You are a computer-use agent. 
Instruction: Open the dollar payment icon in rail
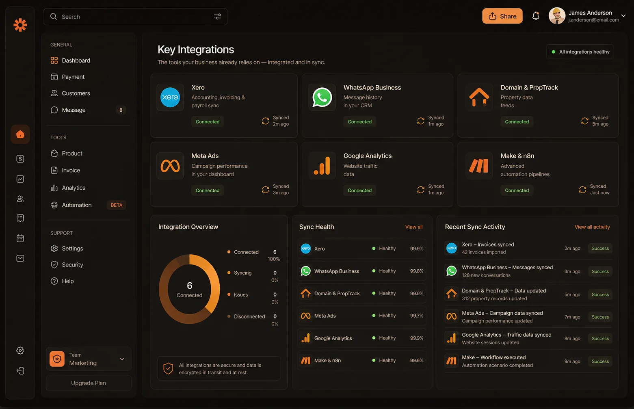coord(20,159)
